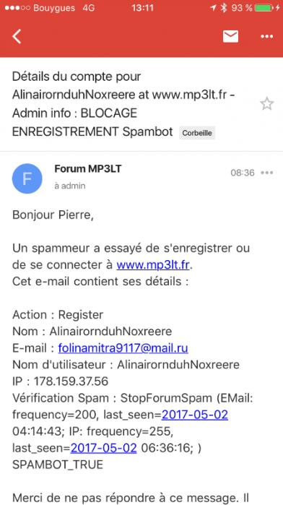Tap the battery indicator in status bar

(265, 8)
